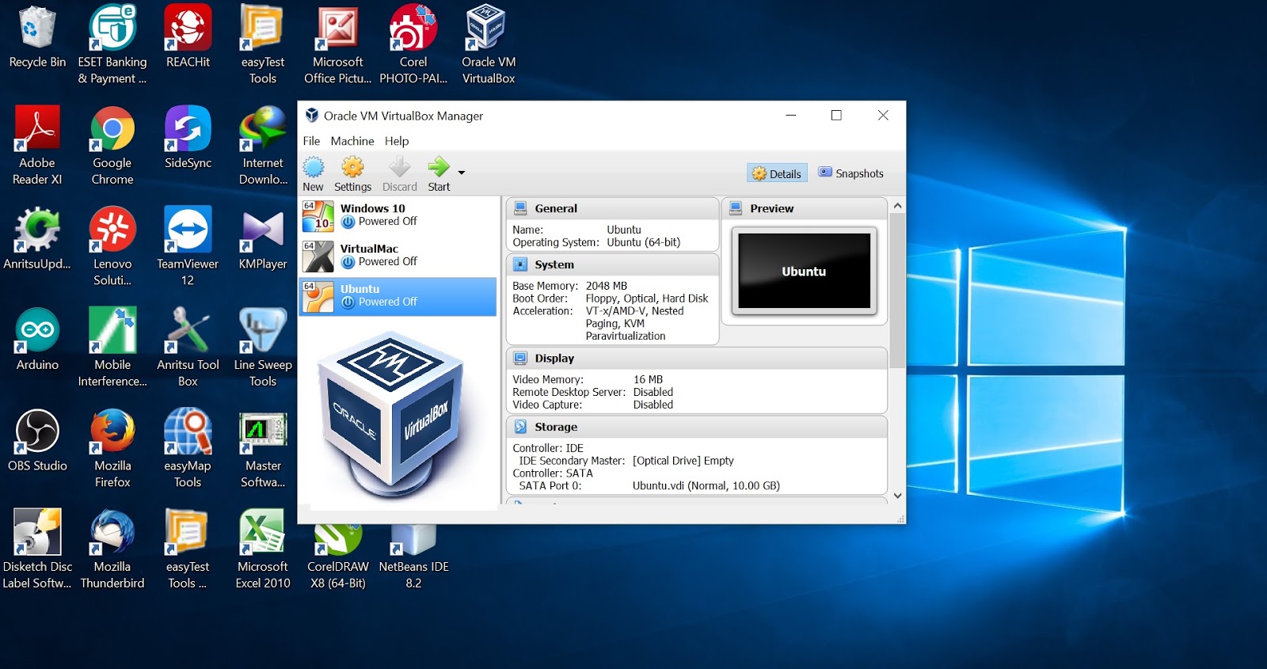Select the VirtualMac virtual machine
The height and width of the screenshot is (669, 1267).
pyautogui.click(x=398, y=256)
